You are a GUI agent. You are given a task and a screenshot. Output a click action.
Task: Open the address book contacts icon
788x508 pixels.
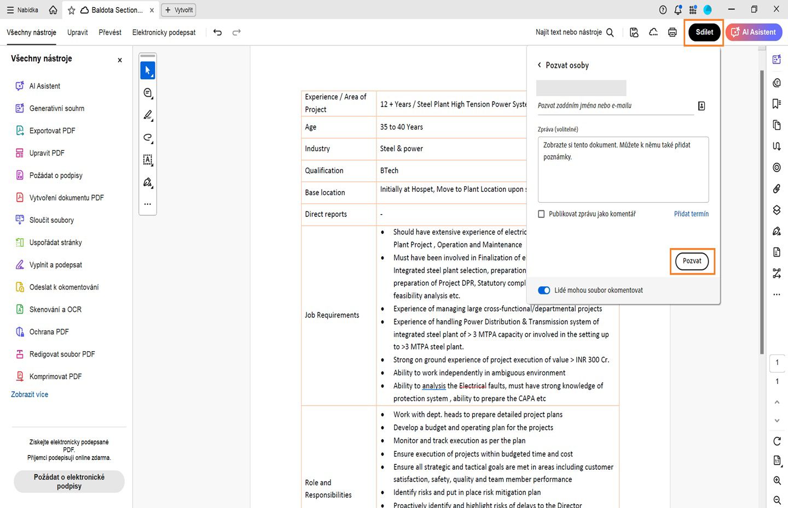pos(702,106)
